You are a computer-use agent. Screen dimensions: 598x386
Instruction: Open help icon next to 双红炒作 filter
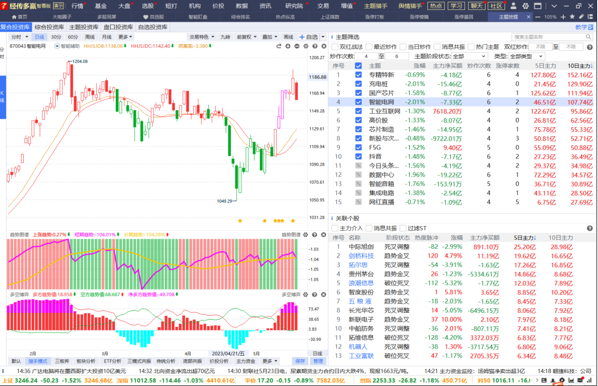(590, 47)
